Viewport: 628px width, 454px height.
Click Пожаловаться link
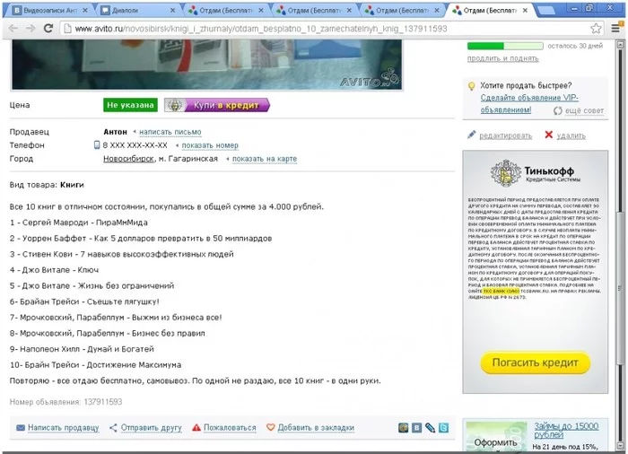(x=230, y=428)
